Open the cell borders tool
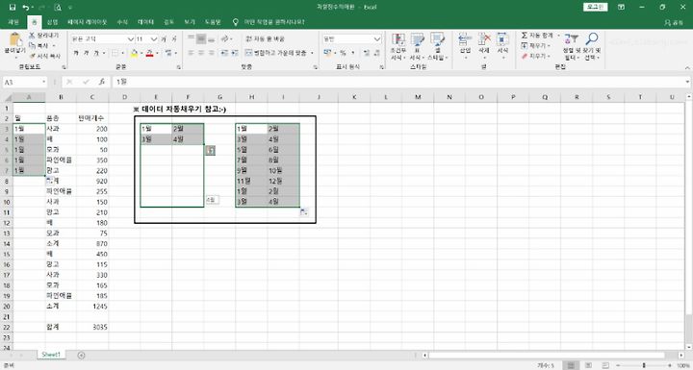693x370 pixels. point(115,53)
